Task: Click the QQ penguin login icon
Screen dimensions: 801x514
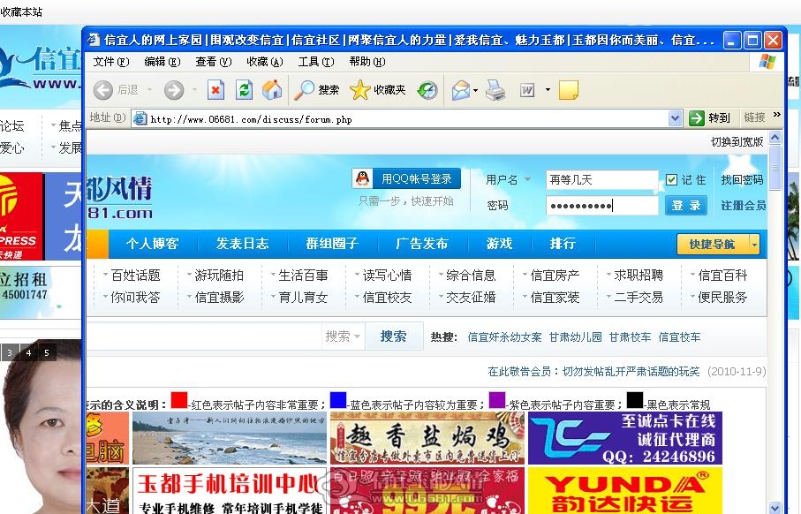Action: (362, 178)
